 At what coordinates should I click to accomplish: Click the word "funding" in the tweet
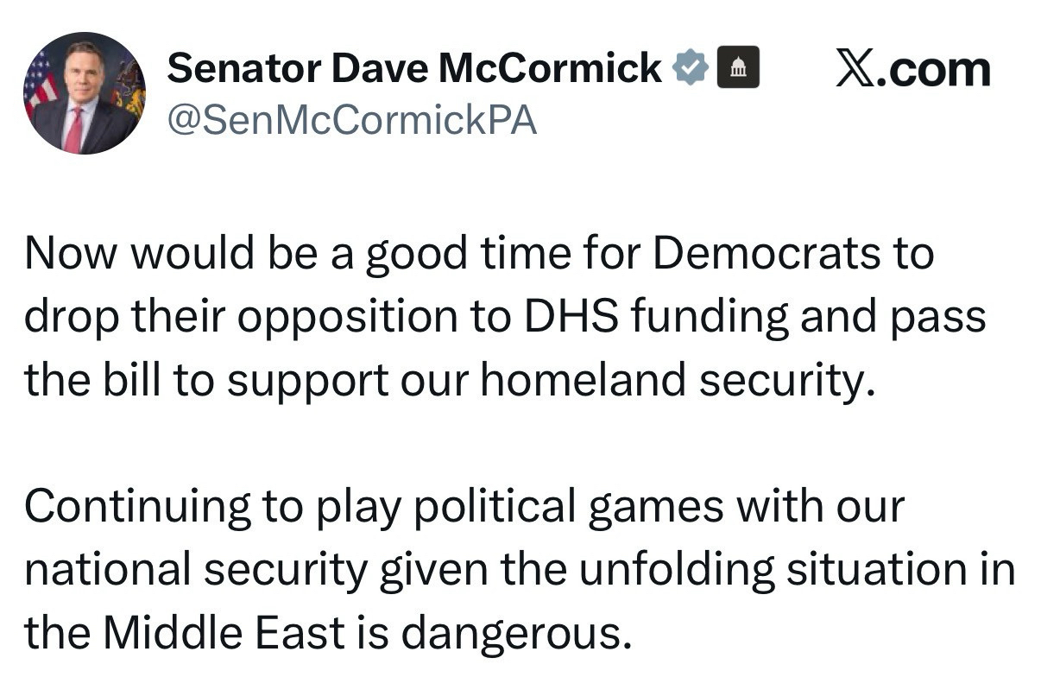tap(708, 317)
